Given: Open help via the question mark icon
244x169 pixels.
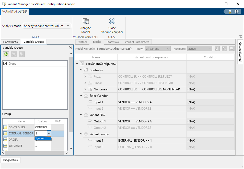Looking at the screenshot, I should pos(236,11).
